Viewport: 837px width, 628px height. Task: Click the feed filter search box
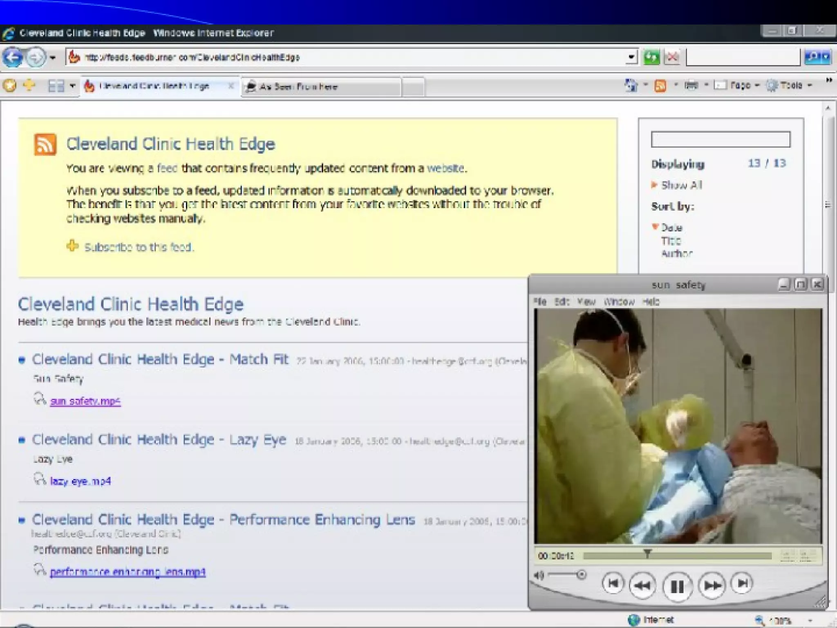(x=721, y=139)
